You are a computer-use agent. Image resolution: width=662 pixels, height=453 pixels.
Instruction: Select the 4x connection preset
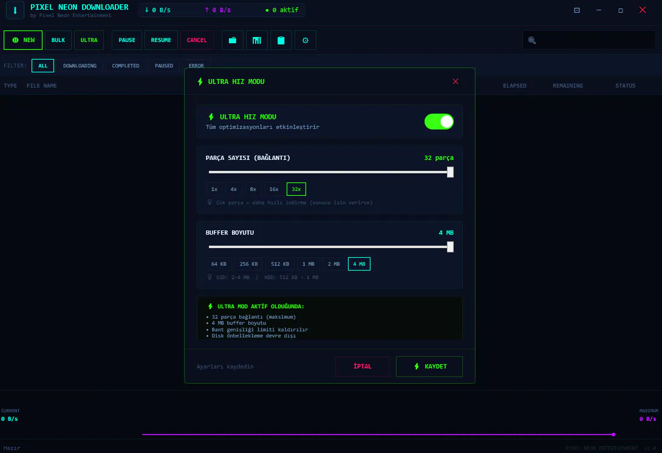(233, 189)
